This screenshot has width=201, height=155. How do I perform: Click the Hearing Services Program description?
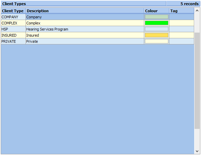tap(47, 29)
